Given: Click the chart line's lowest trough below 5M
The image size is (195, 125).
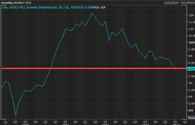Looking at the screenshot, I should 16,115.
